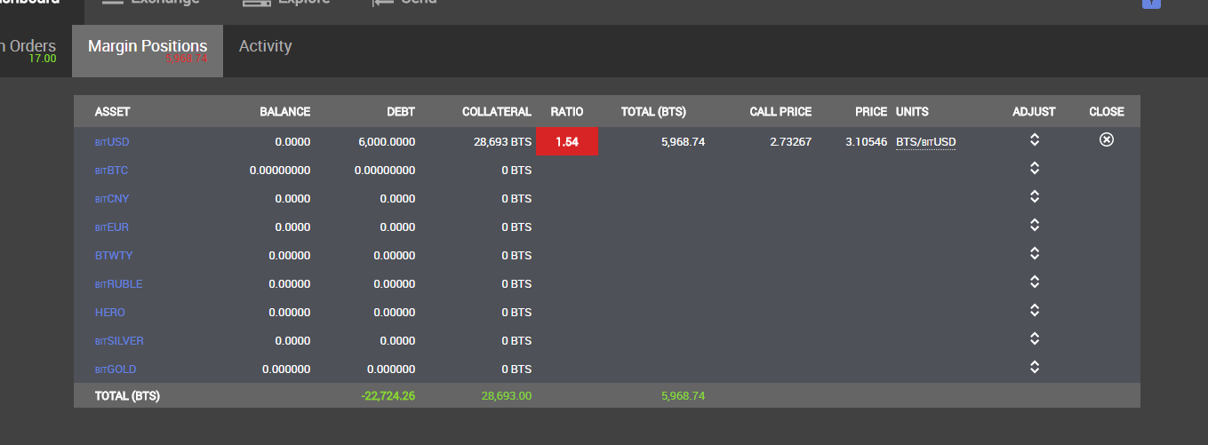
Task: Select the bitGOLD 0.000000 debt value
Action: click(x=391, y=370)
